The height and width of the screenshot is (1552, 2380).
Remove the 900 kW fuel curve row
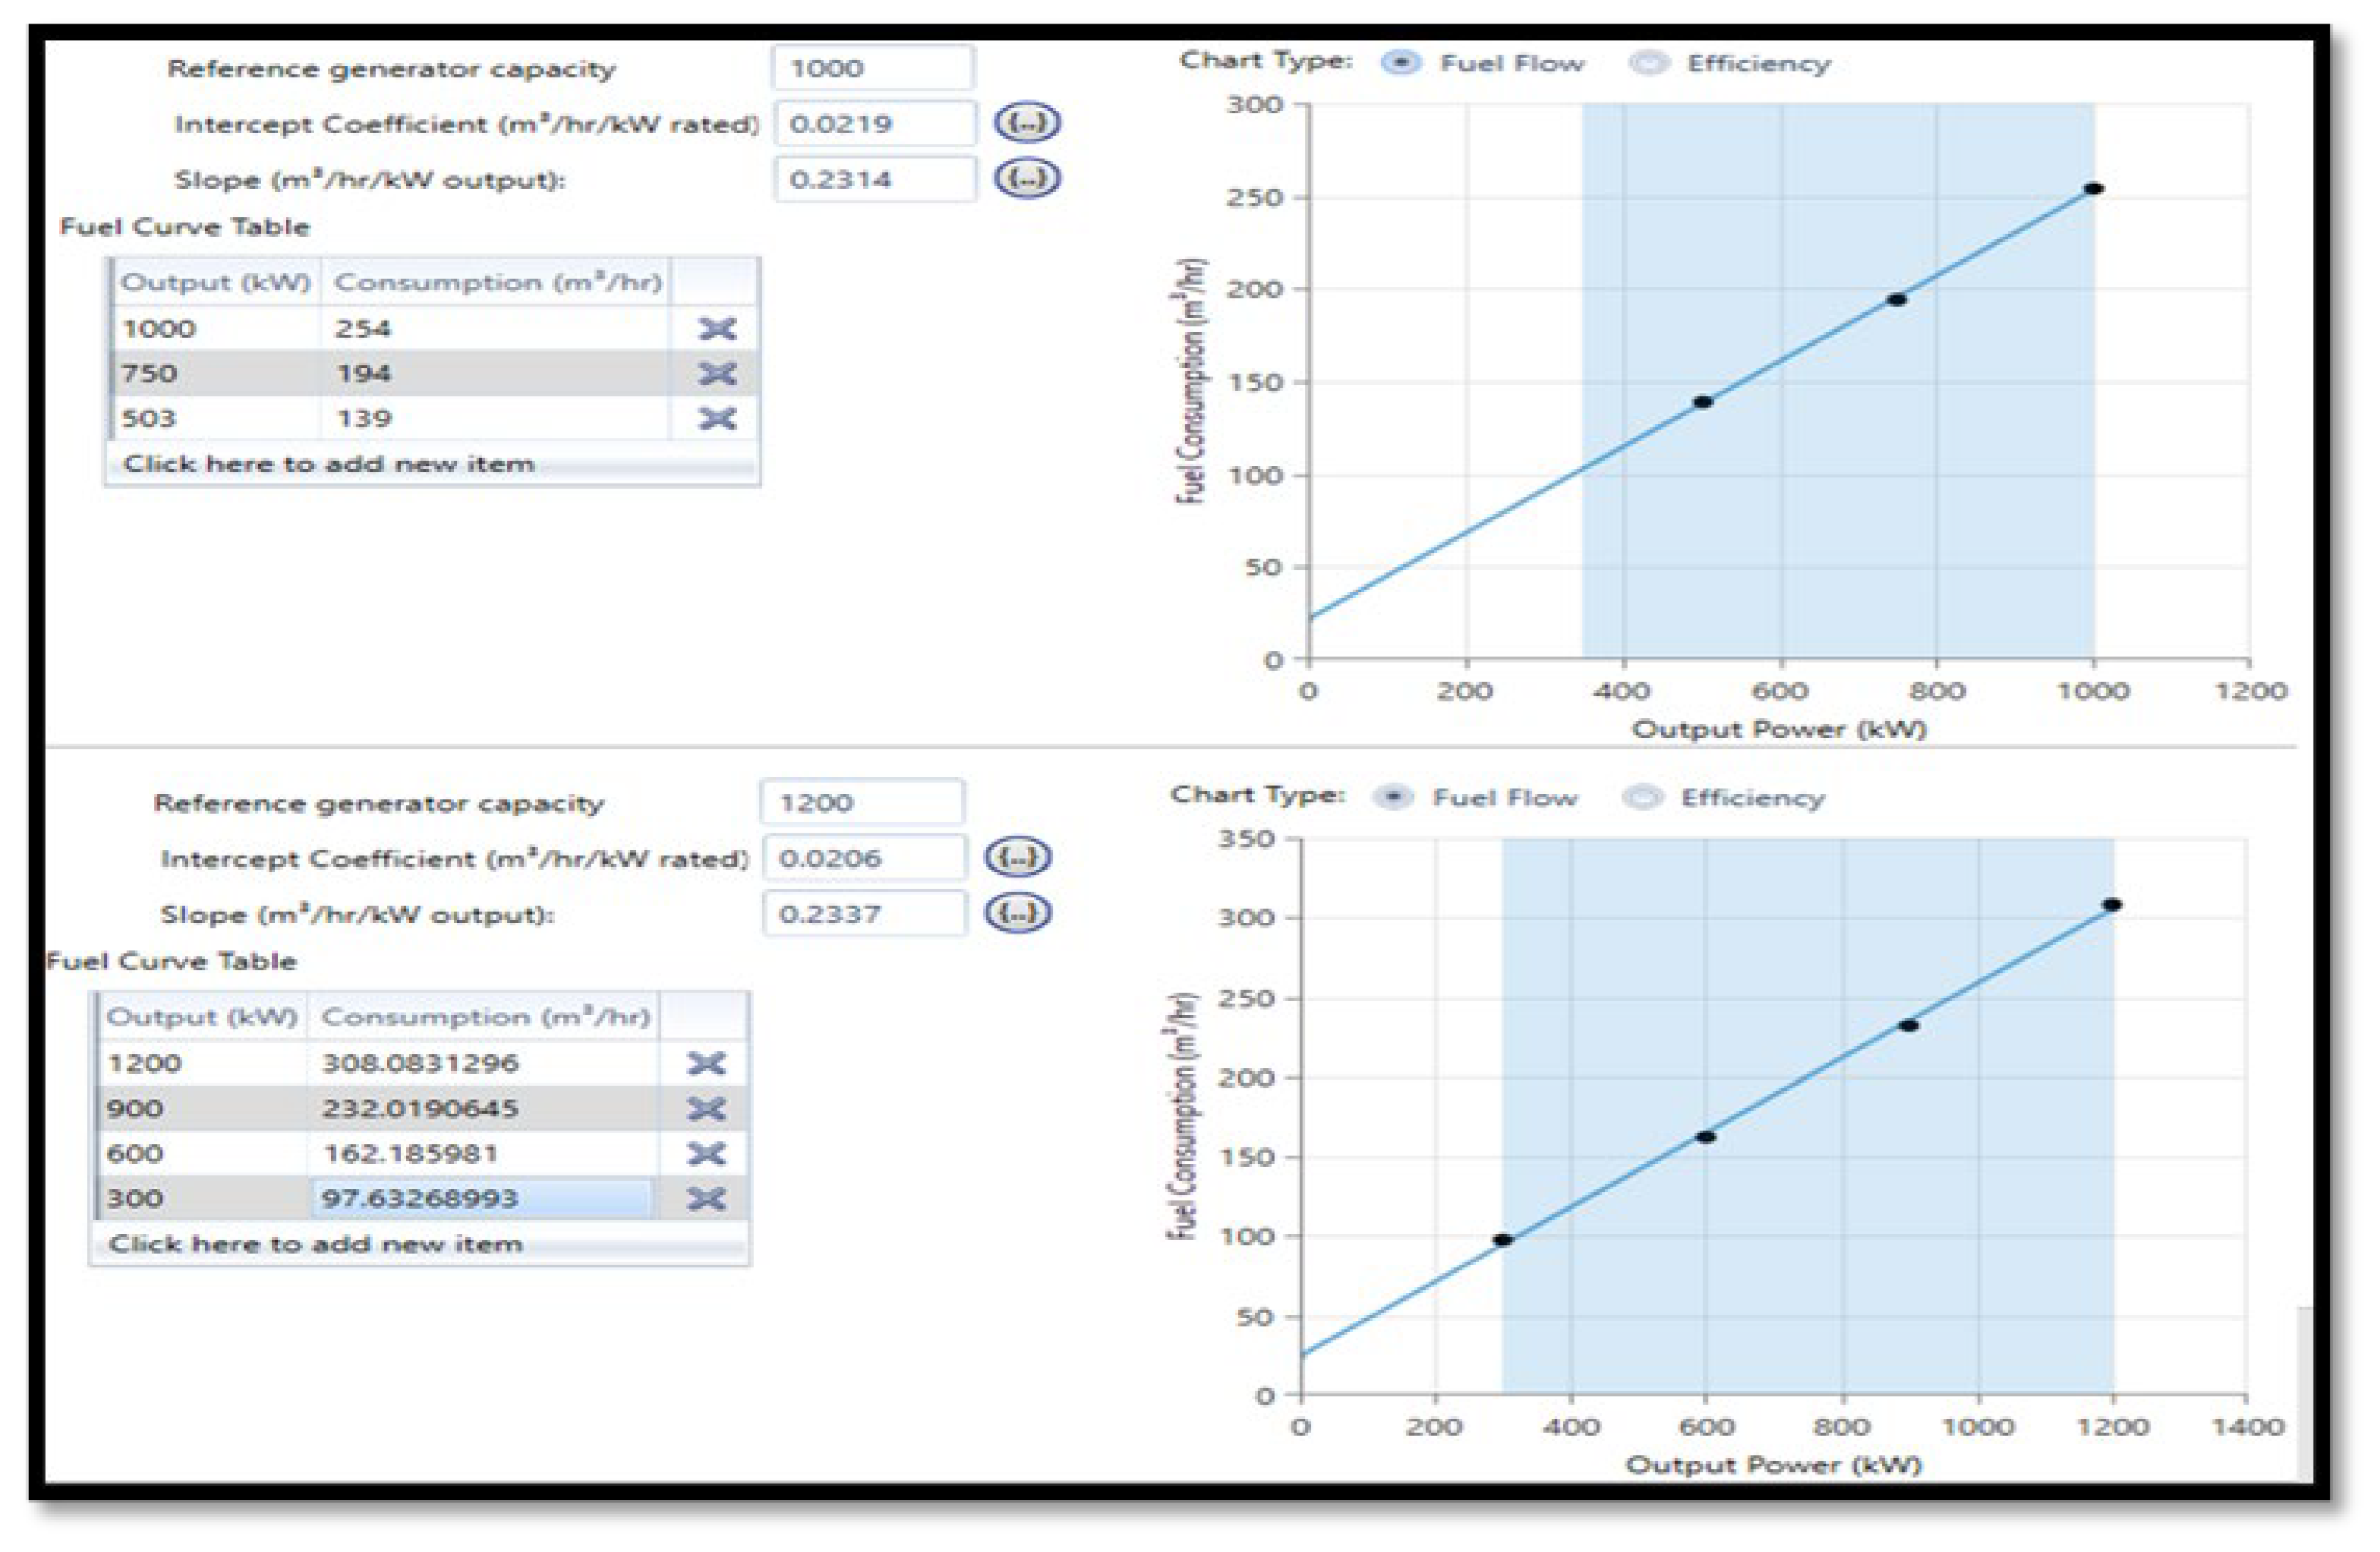706,1109
